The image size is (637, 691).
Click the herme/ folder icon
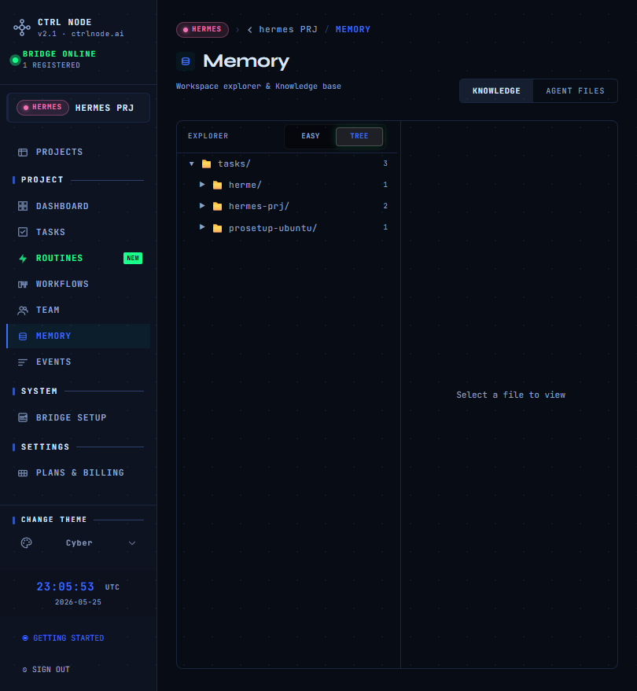point(217,185)
